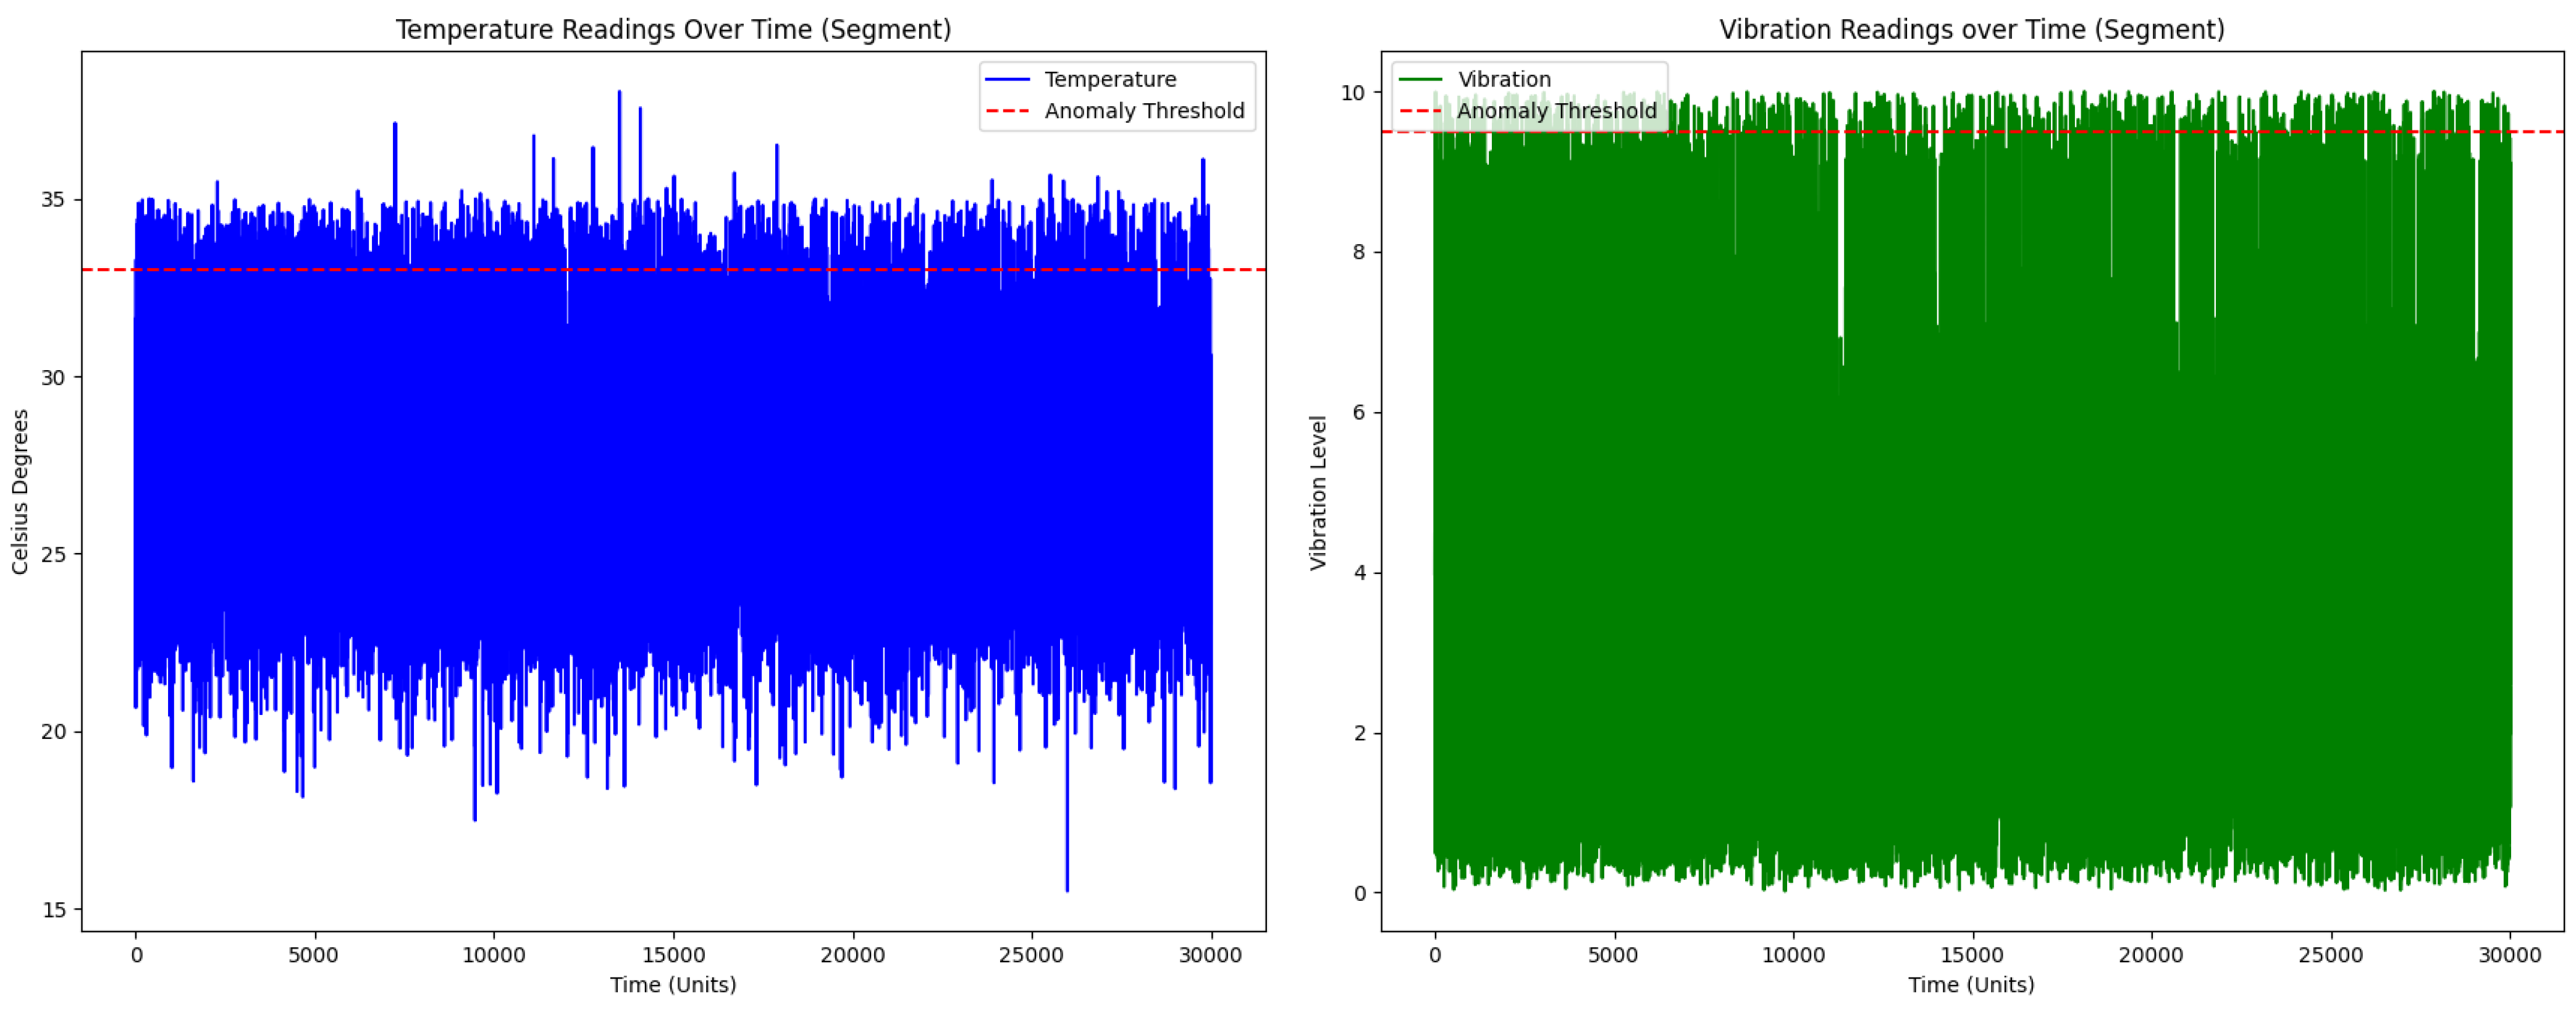This screenshot has width=2576, height=1009.
Task: Click the 10 tick on the Vibration Level axis
Action: [1352, 92]
